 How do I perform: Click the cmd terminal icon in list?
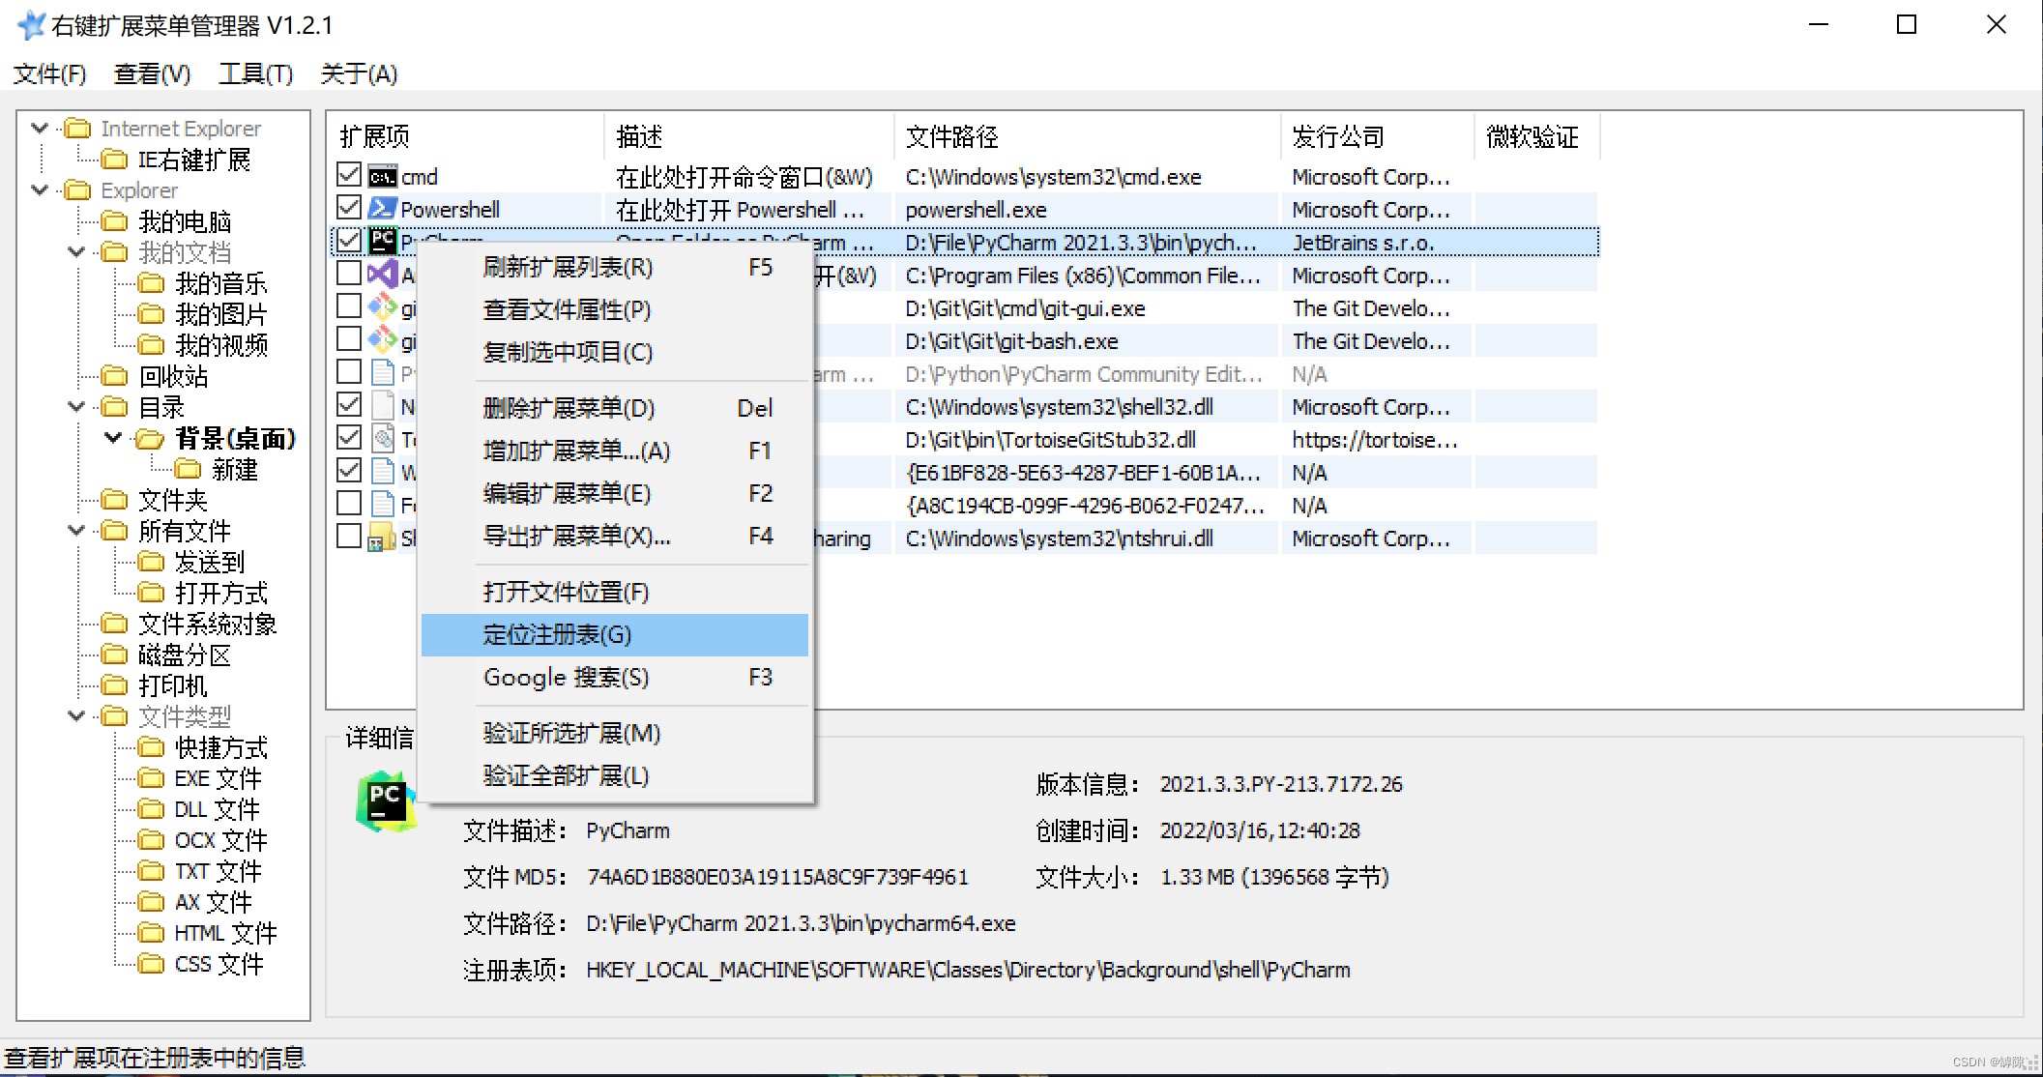click(383, 177)
